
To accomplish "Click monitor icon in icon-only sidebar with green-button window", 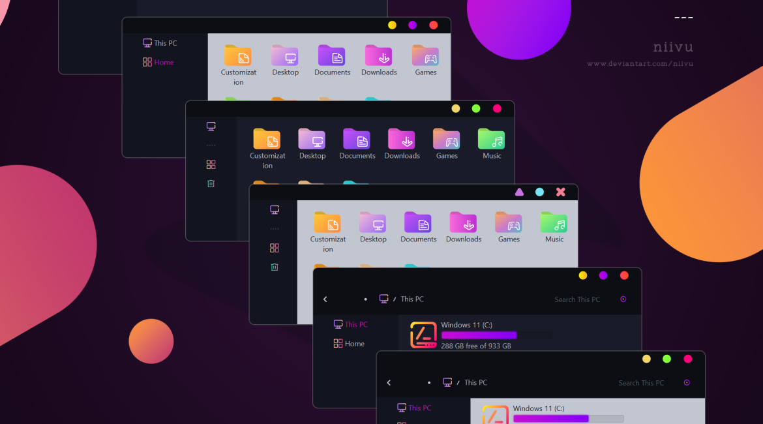I will (x=211, y=126).
